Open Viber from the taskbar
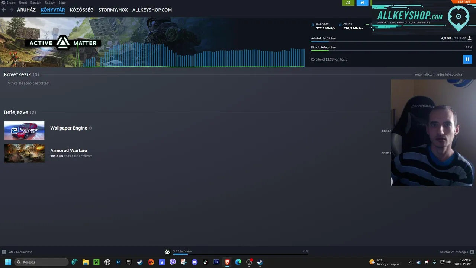 pyautogui.click(x=173, y=262)
